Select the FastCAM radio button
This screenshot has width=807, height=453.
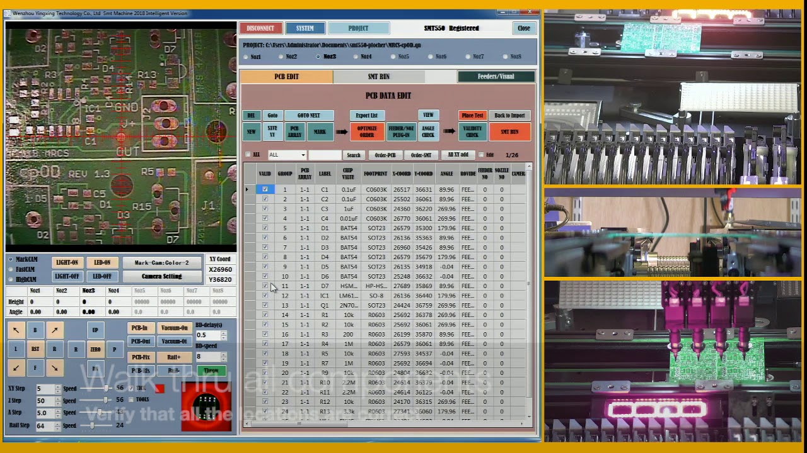(x=11, y=269)
